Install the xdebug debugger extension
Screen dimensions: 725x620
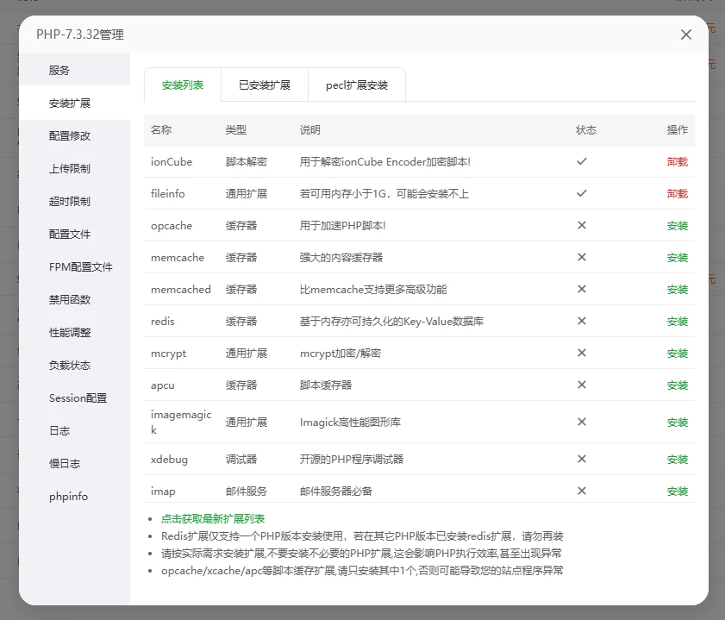click(x=677, y=460)
